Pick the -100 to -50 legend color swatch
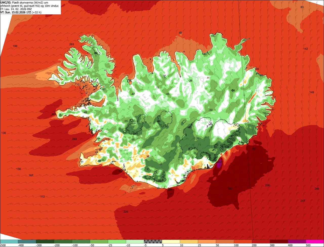 point(81,241)
